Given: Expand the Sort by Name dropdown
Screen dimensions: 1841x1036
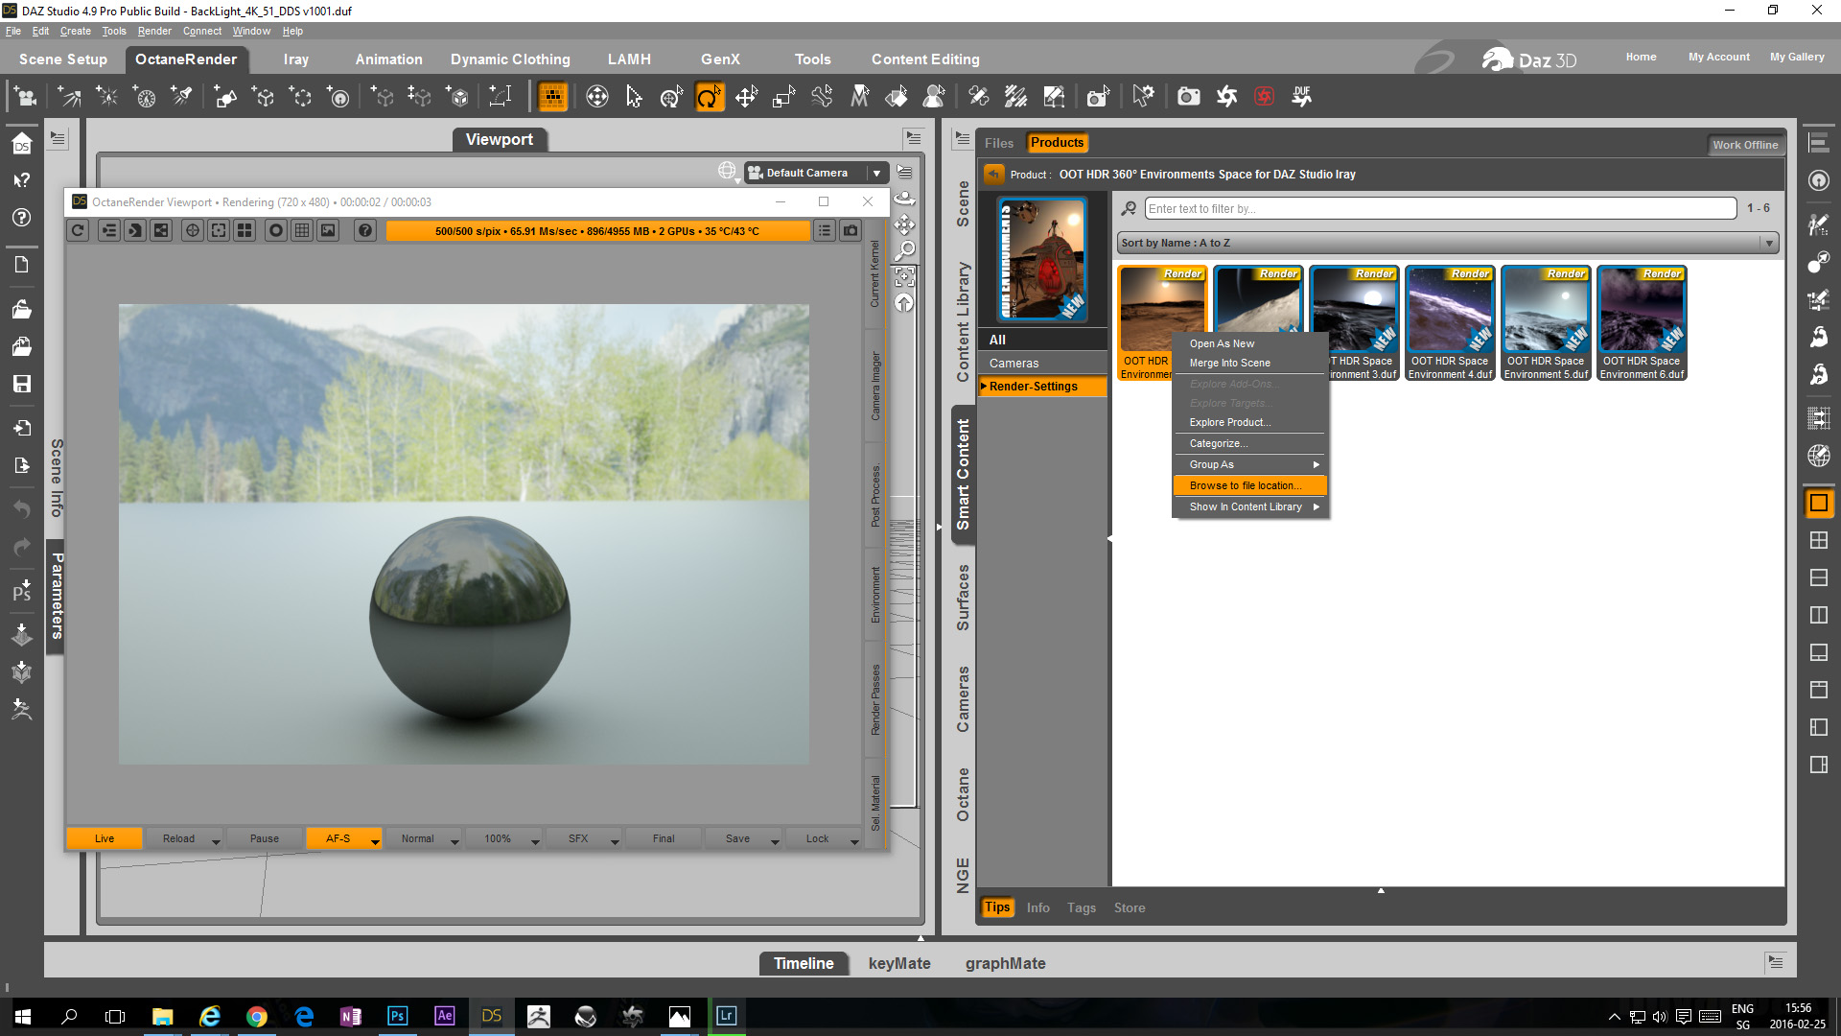Looking at the screenshot, I should pyautogui.click(x=1768, y=243).
